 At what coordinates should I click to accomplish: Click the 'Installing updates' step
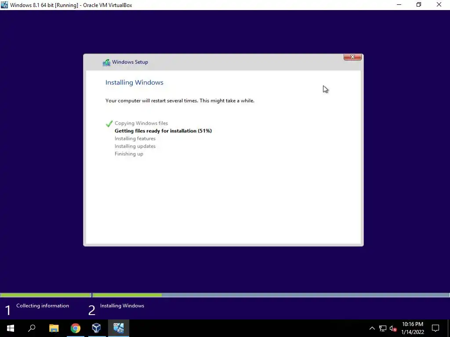point(135,146)
